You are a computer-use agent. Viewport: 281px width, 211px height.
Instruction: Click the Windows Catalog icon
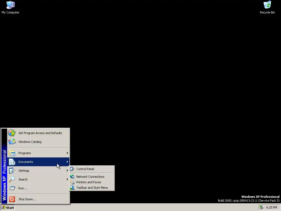12,142
